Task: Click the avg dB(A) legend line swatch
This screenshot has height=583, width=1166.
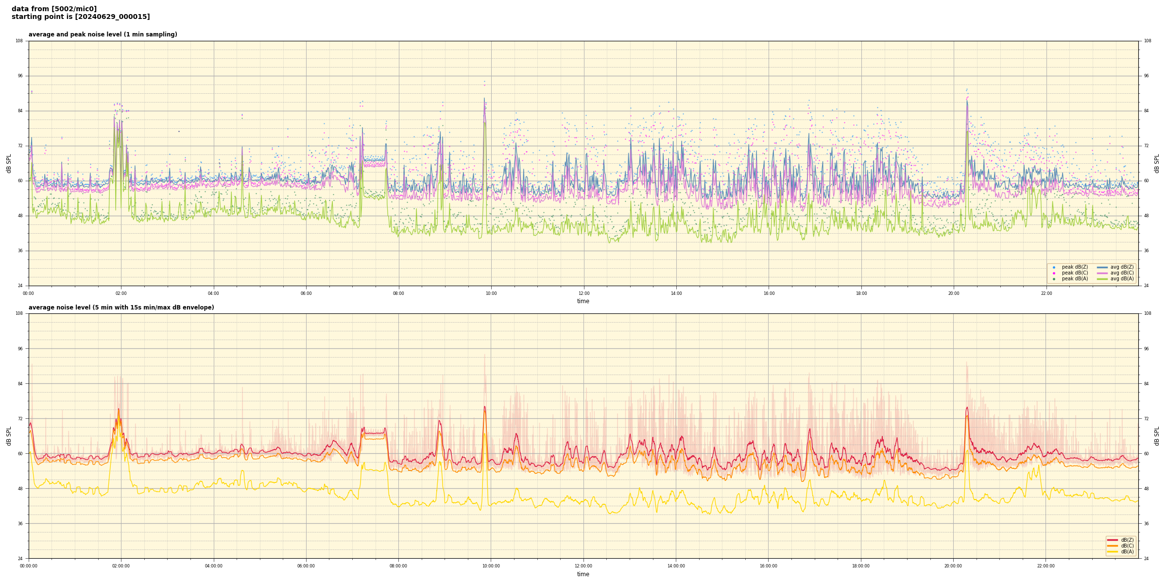Action: [1102, 279]
